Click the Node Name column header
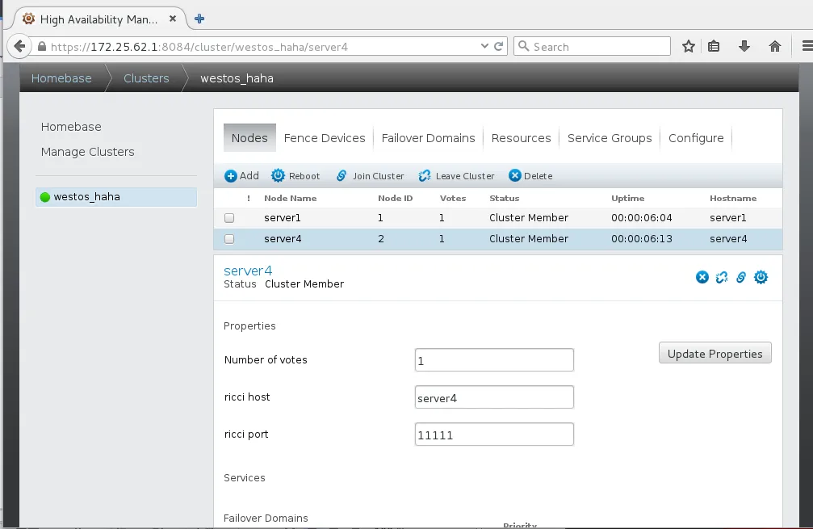The width and height of the screenshot is (813, 529). tap(291, 198)
